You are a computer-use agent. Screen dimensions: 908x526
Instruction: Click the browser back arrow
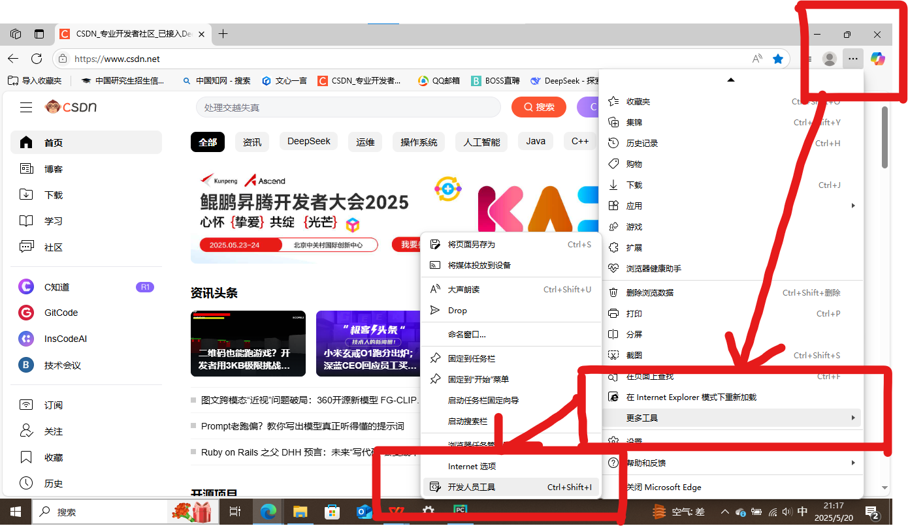tap(13, 59)
